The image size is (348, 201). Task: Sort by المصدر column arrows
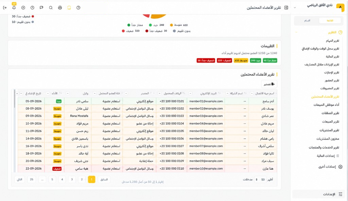(152, 93)
